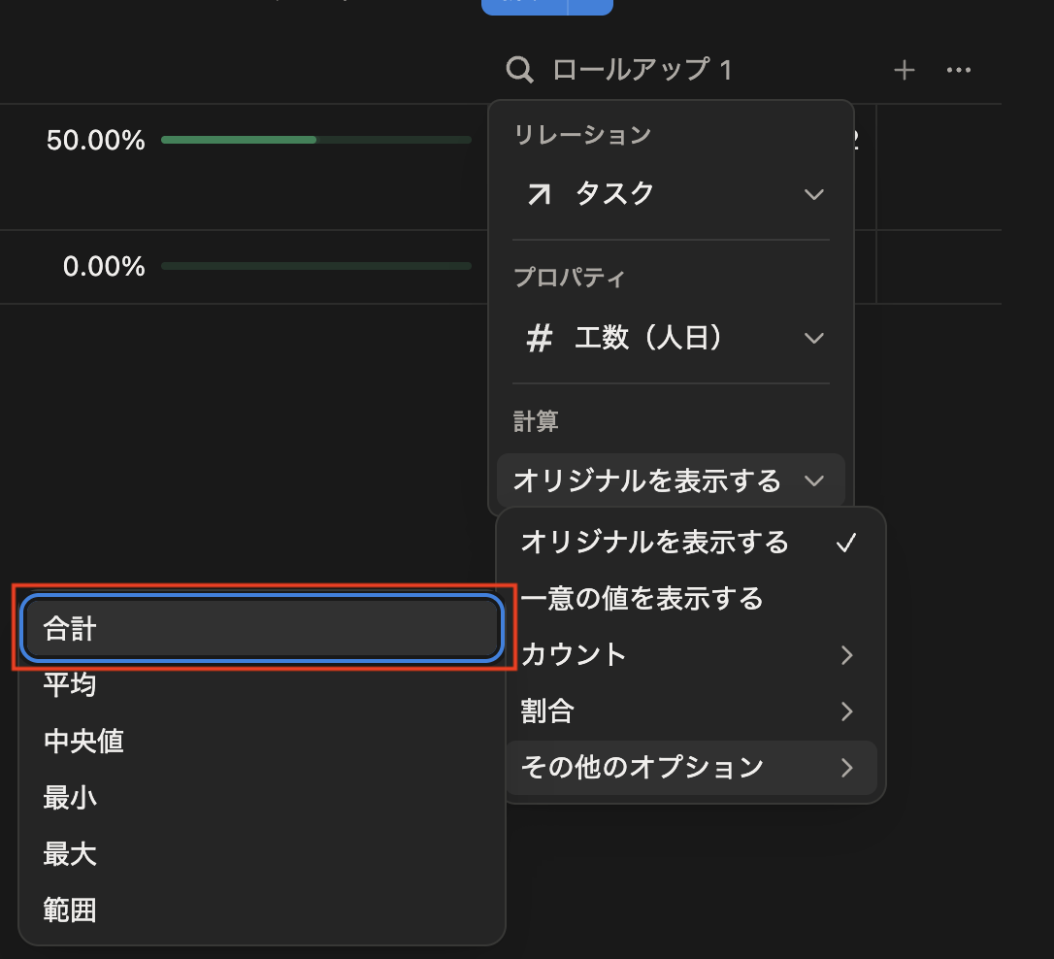Expand the カウント submenu
The image size is (1054, 959).
[689, 655]
